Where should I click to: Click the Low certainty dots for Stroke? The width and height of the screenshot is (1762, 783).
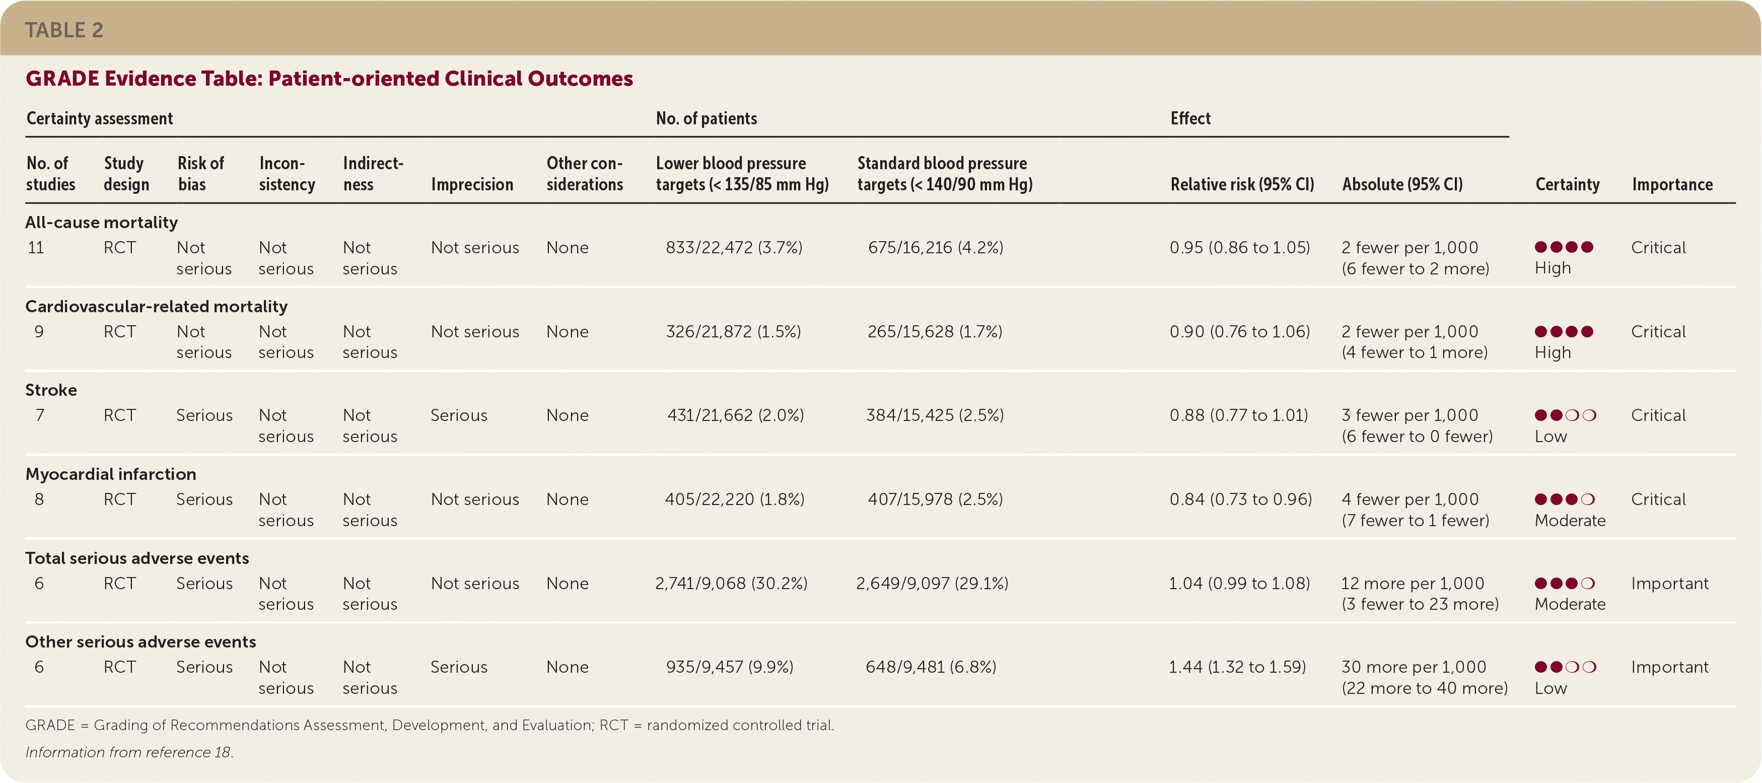[x=1565, y=415]
